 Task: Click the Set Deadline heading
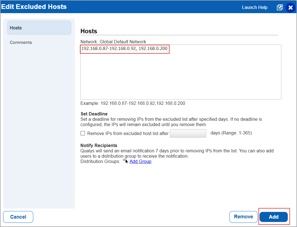coord(94,114)
